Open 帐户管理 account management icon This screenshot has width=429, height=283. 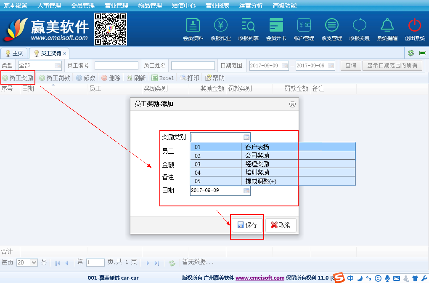click(x=304, y=29)
